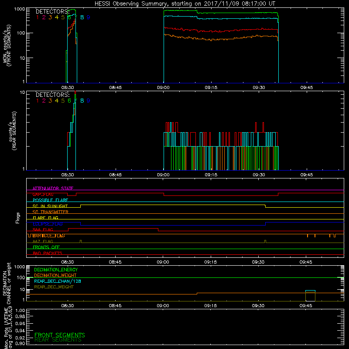Click the REAR SEGMENTS livetime legend label
Viewport: 349px width, 349px height.
pyautogui.click(x=58, y=340)
